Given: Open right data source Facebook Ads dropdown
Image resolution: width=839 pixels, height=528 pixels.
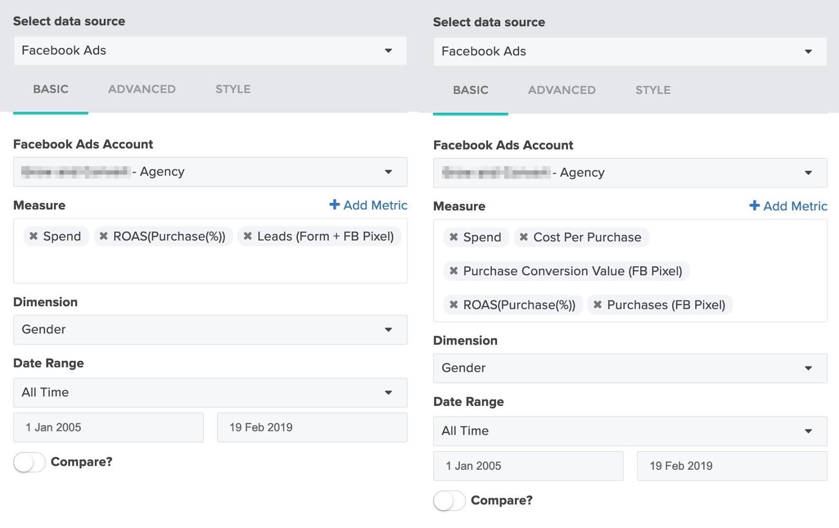Looking at the screenshot, I should pos(630,52).
